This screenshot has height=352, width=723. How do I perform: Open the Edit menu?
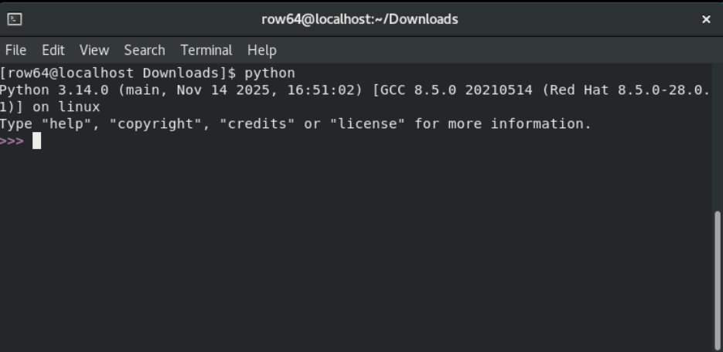[x=53, y=50]
